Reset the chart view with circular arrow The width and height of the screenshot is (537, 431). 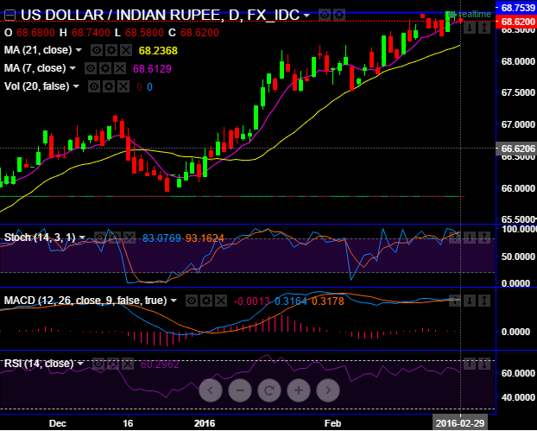click(269, 390)
